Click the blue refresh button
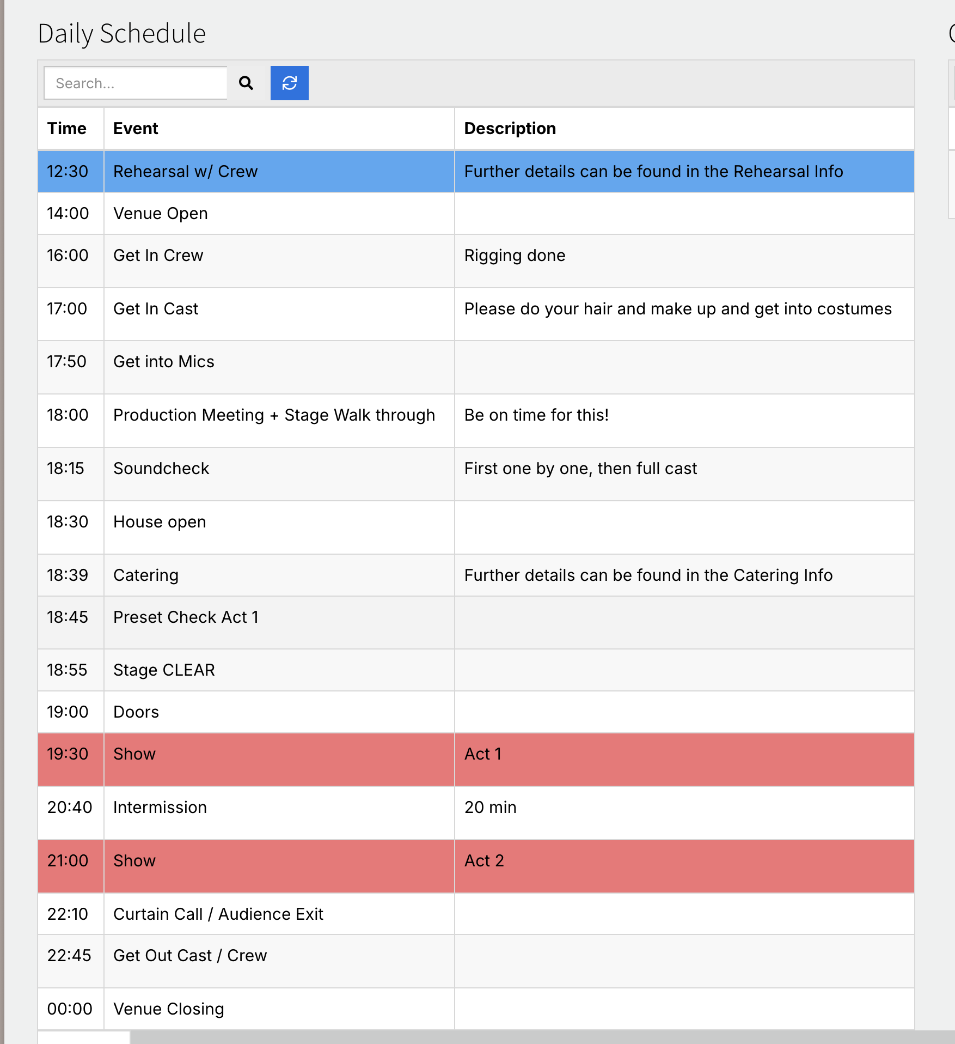Screen dimensions: 955x1044 pos(289,83)
